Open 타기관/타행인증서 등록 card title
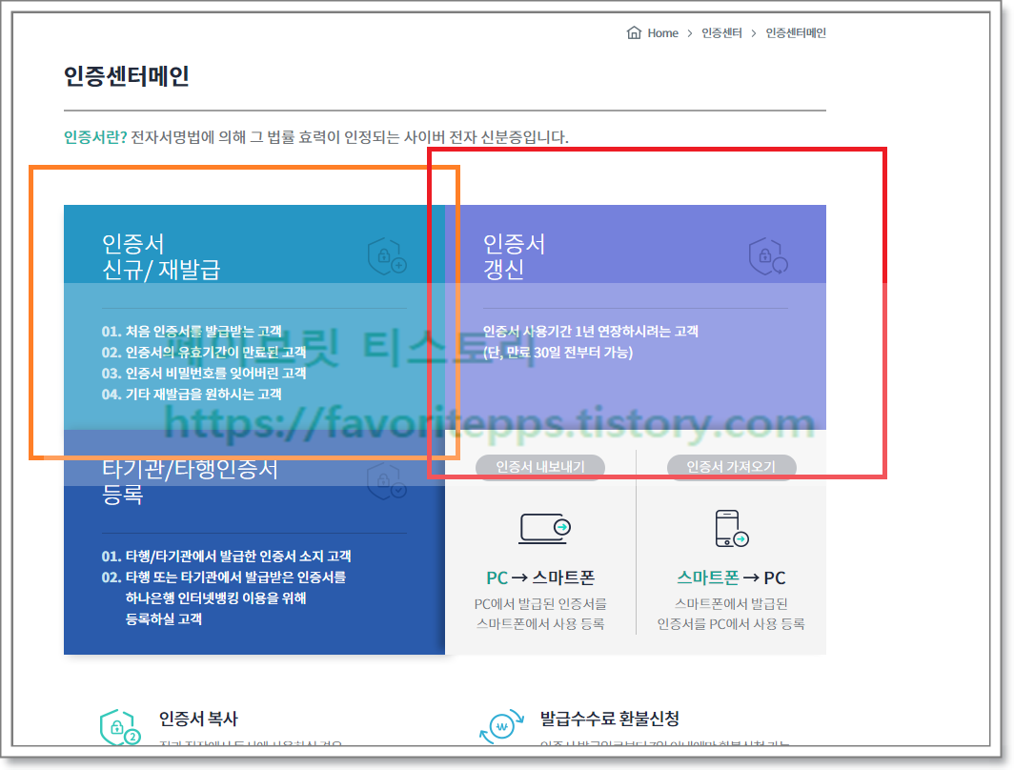This screenshot has height=770, width=1014. tap(190, 481)
